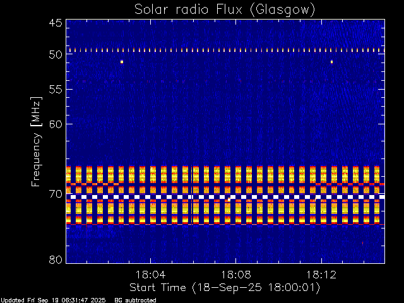Click the 70 frequency tick label
Viewport: 404px width, 303px height.
point(56,194)
